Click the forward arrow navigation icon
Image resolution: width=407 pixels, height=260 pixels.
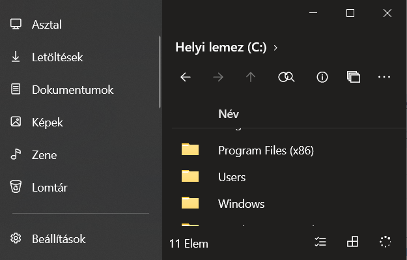tap(218, 77)
